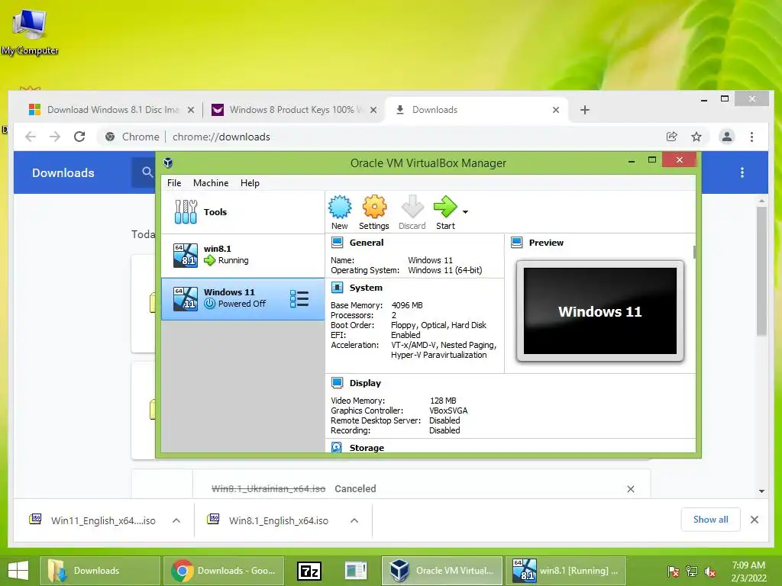Open Downloads folder in taskbar
This screenshot has width=782, height=586.
coord(99,571)
